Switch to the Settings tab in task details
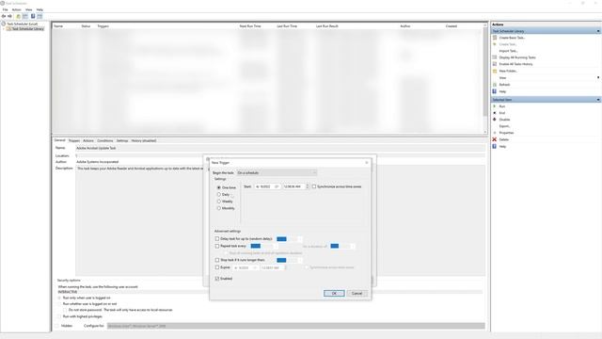The height and width of the screenshot is (339, 602). (x=122, y=140)
